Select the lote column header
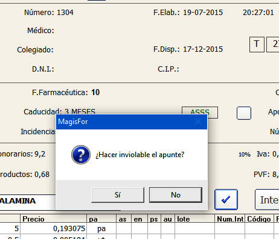Viewport: 279px width, 239px height. (x=195, y=219)
